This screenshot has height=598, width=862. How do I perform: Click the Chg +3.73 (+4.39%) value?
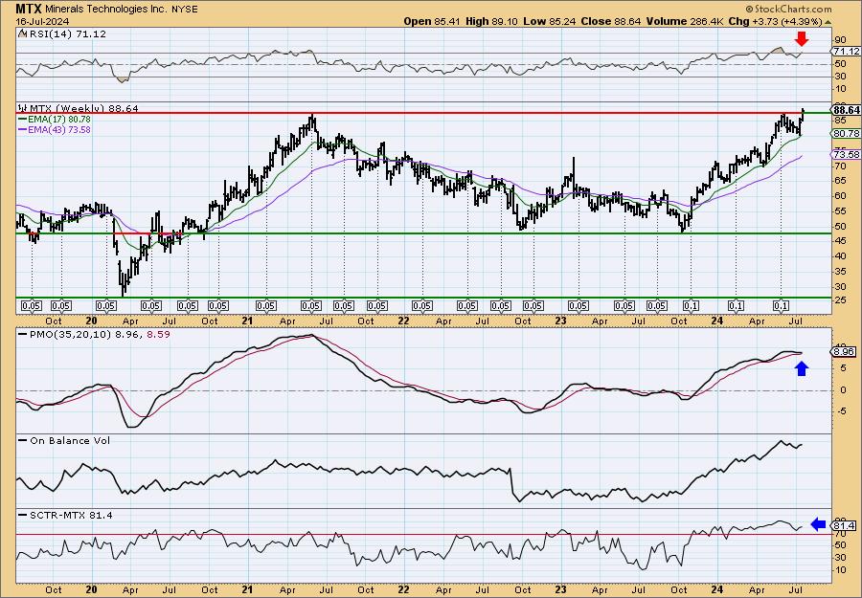[775, 21]
